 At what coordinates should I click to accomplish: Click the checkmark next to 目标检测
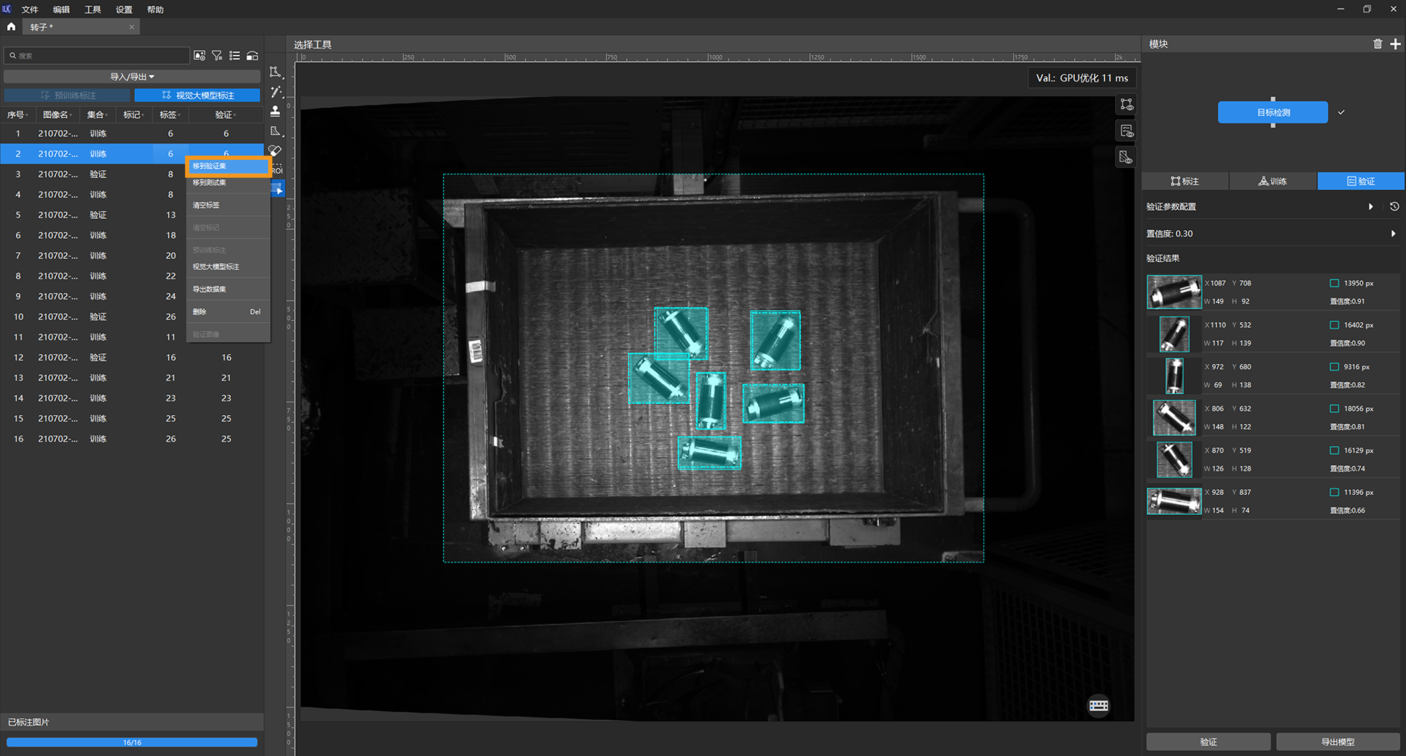click(1341, 112)
